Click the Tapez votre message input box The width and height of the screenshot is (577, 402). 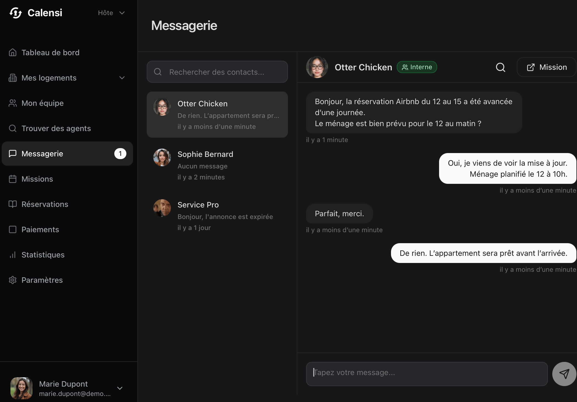(x=427, y=374)
